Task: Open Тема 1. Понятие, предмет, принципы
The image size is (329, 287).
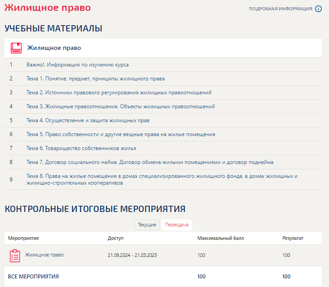Action: click(95, 79)
